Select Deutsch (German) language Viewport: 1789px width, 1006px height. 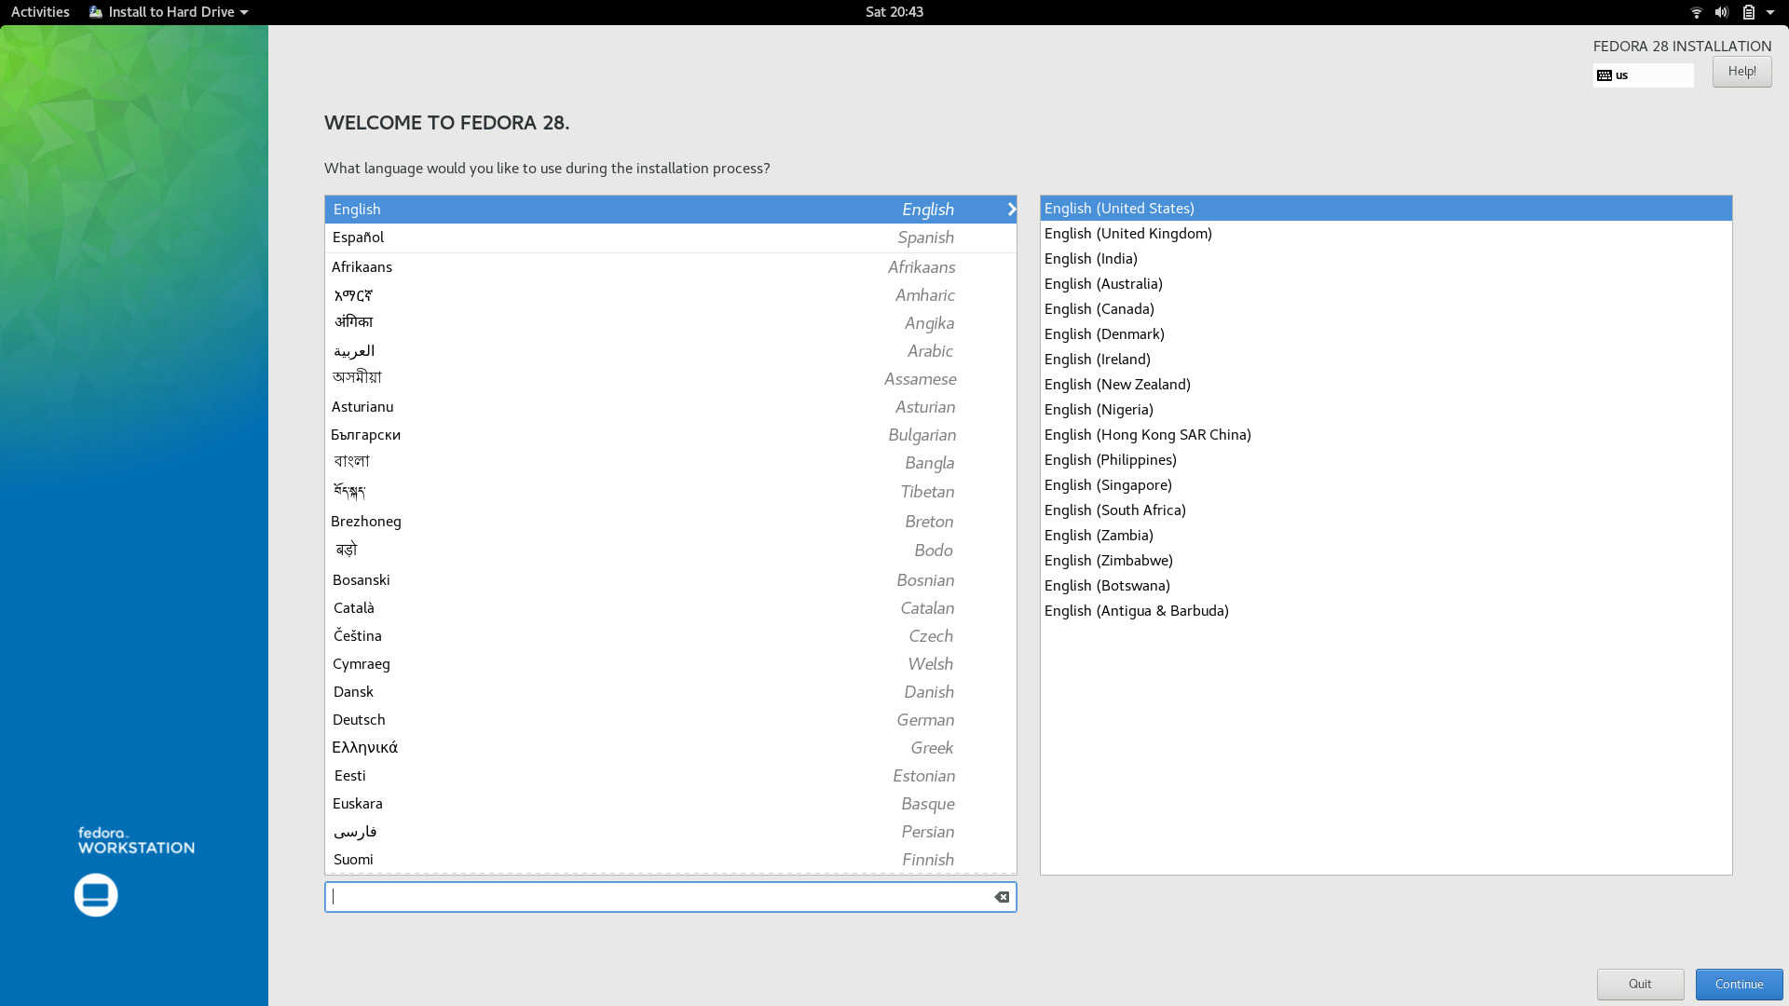(670, 720)
